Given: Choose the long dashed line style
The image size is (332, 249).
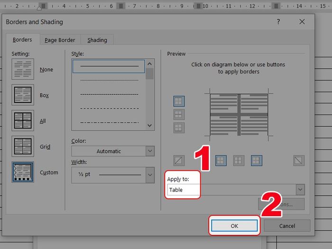Looking at the screenshot, I should [x=109, y=108].
